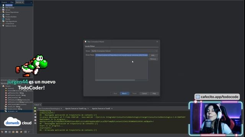Image resolution: width=245 pixels, height=137 pixels.
Task: Click the Cancel button in the wizard
Action: (144, 93)
